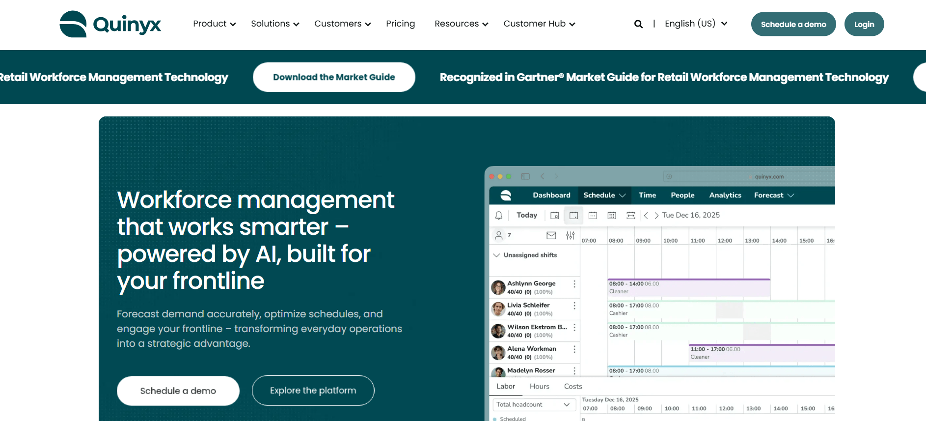Open the Forecast dropdown in the app navbar
This screenshot has width=926, height=421.
774,195
